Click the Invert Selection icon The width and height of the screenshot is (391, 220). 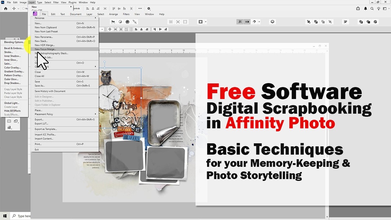(185, 22)
